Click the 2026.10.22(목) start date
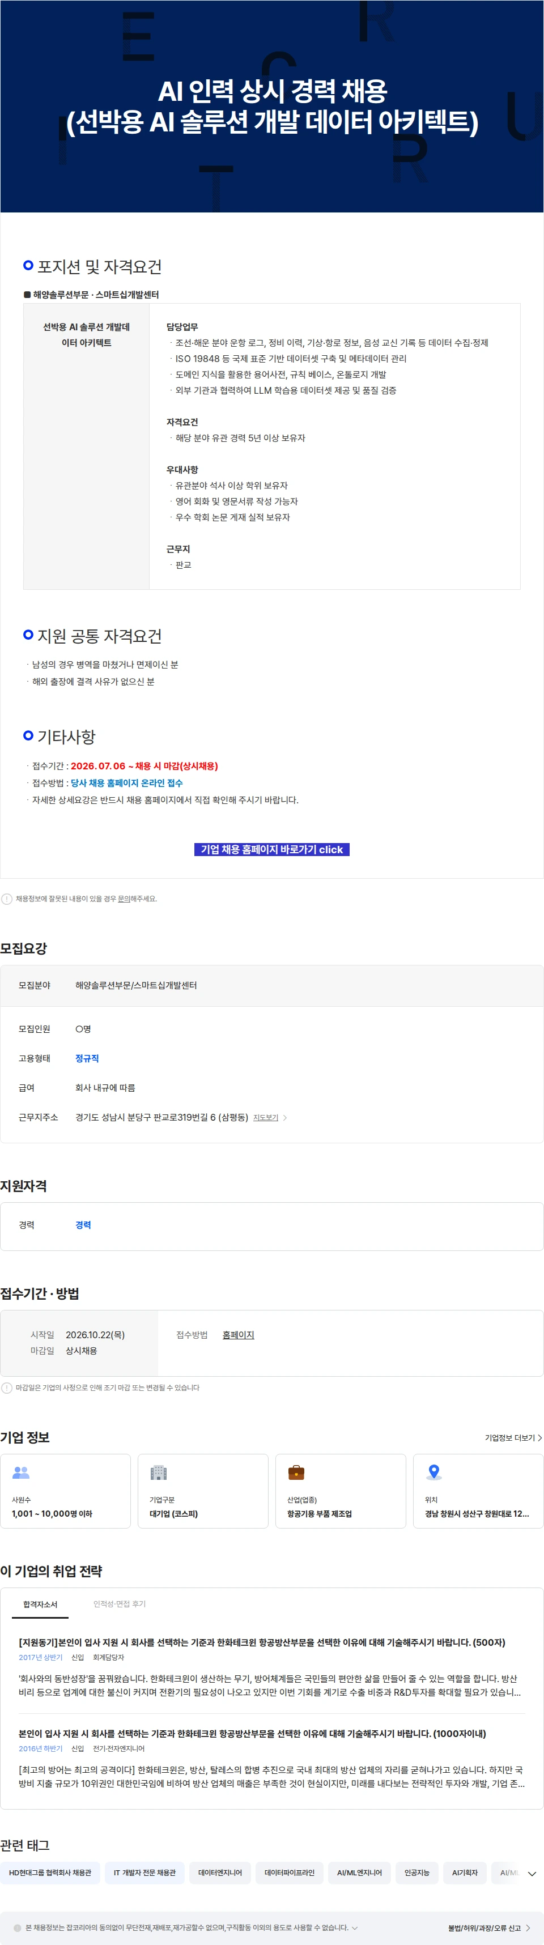The height and width of the screenshot is (1945, 544). (x=95, y=1335)
